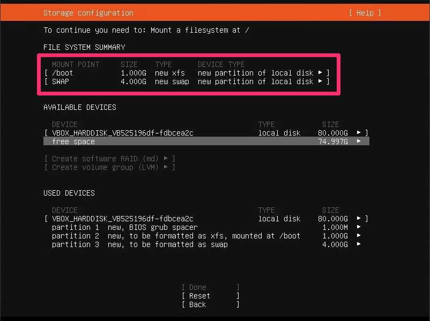Click the 1.000G size of /boot

pos(134,73)
